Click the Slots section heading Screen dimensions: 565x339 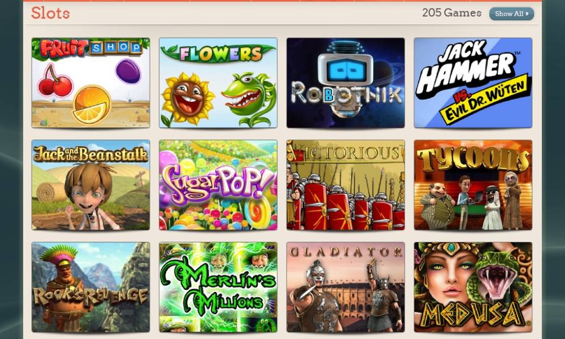point(50,13)
